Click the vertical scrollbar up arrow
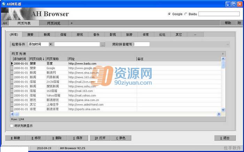The image size is (244, 152). tap(223, 59)
